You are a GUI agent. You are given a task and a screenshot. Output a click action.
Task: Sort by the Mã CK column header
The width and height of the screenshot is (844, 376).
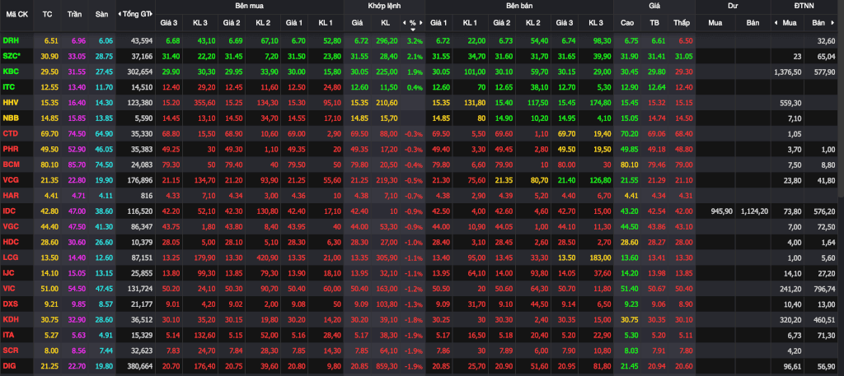pyautogui.click(x=16, y=14)
